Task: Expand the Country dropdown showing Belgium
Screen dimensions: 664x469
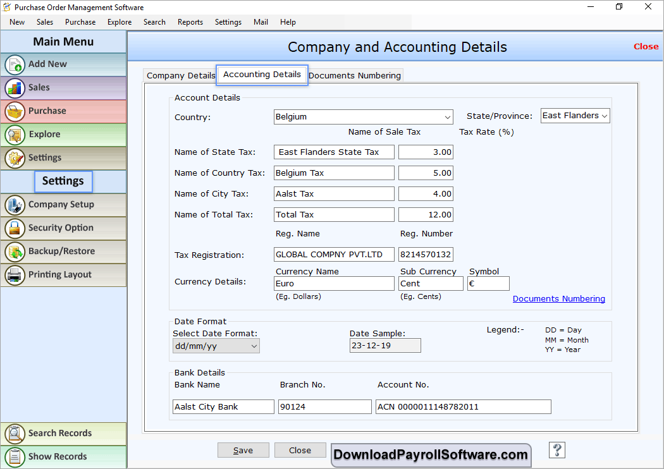Action: click(448, 117)
